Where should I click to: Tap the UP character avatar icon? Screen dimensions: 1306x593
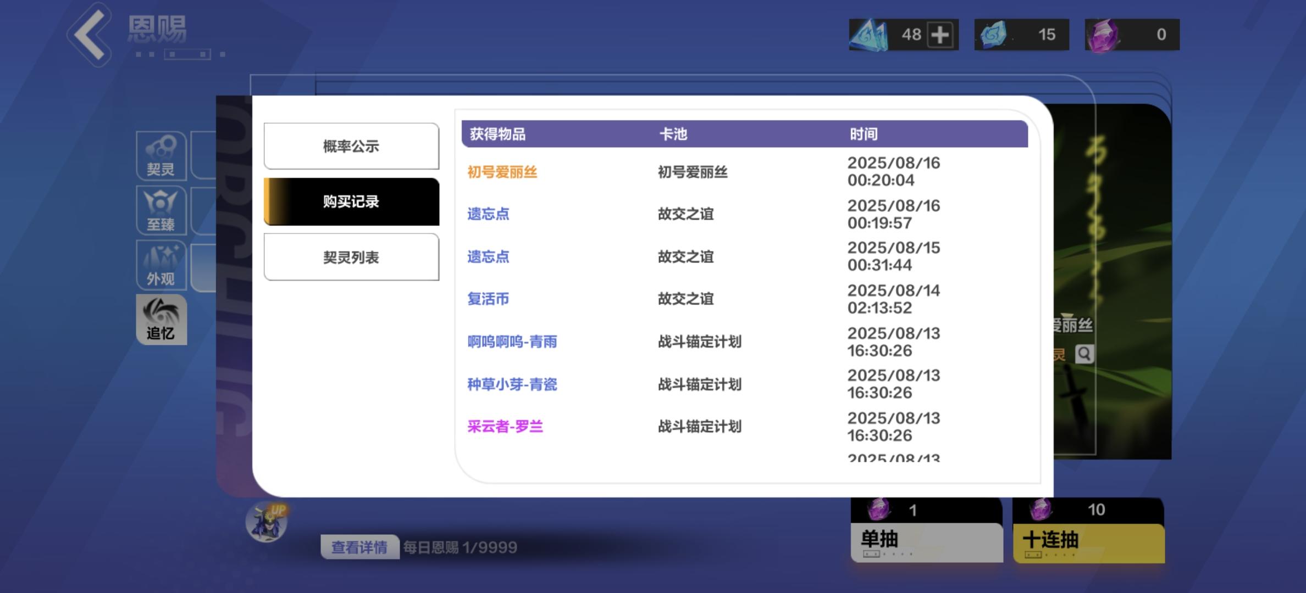[x=267, y=522]
